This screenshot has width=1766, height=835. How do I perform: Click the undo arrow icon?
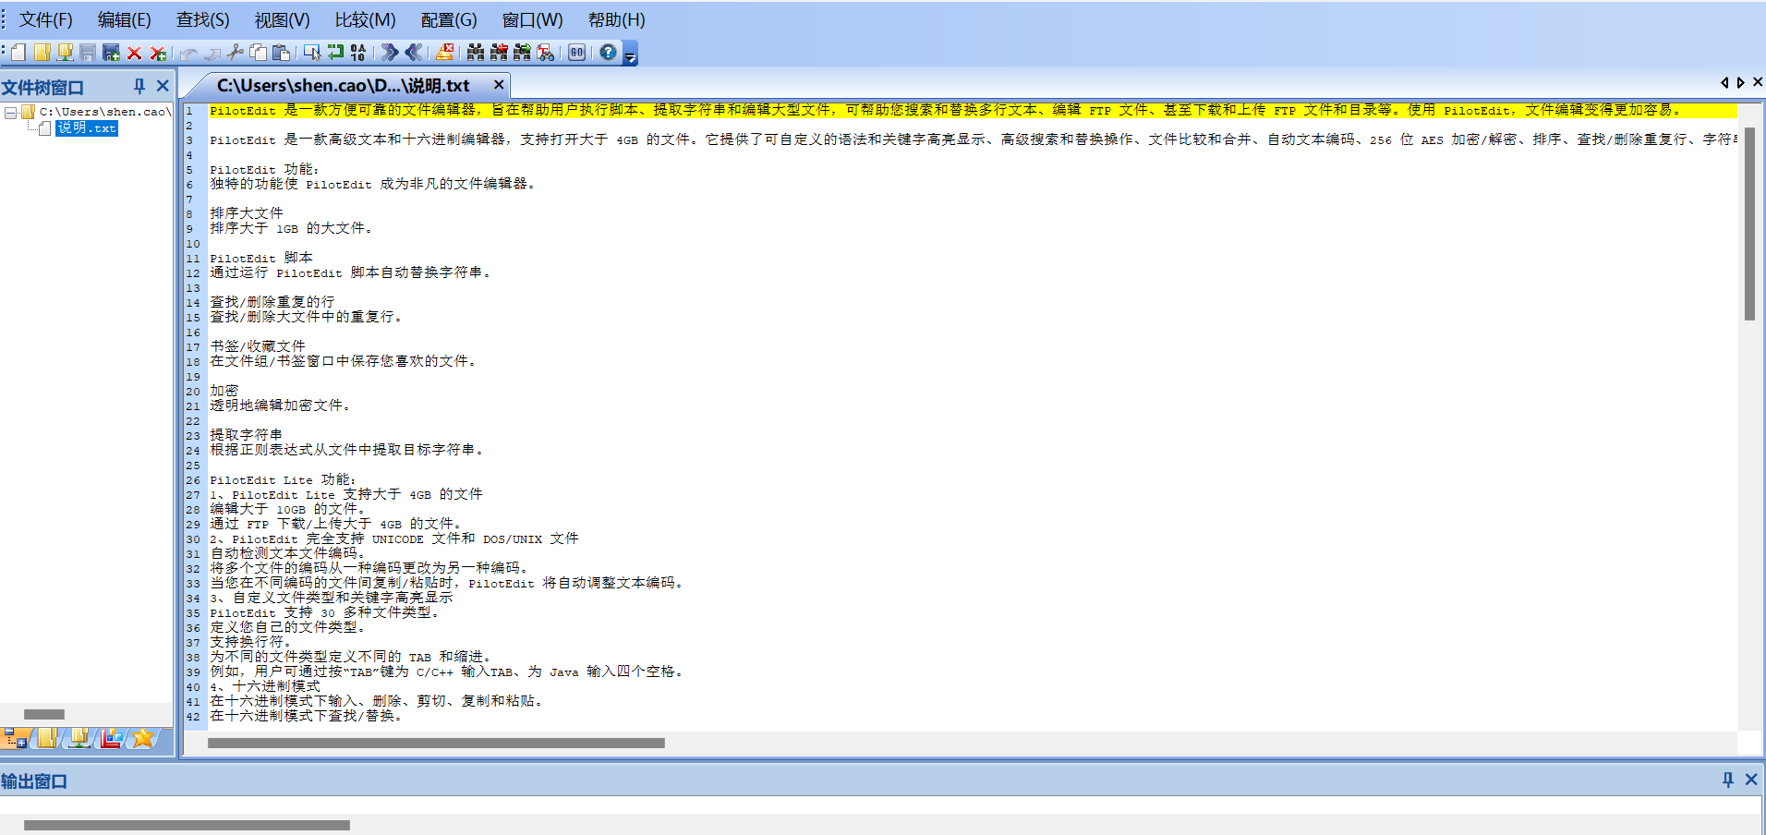point(188,54)
